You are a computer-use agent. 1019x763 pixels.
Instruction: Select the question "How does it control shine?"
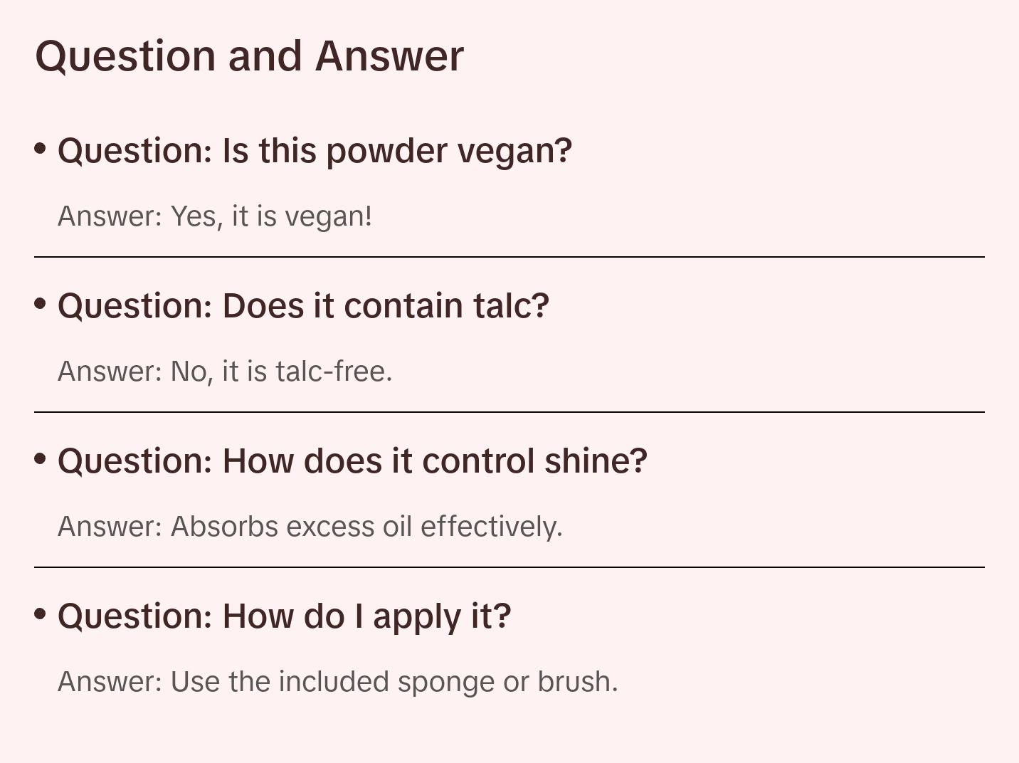[x=352, y=461]
